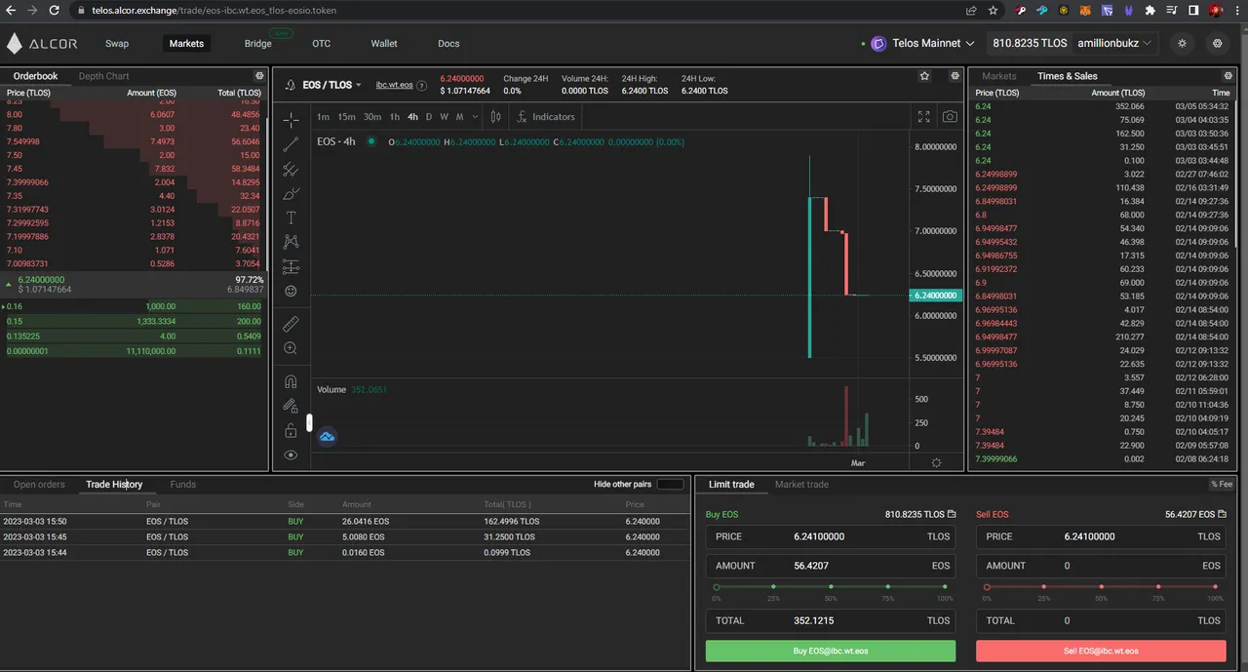
Task: Take chart snapshot with camera icon
Action: [x=950, y=117]
